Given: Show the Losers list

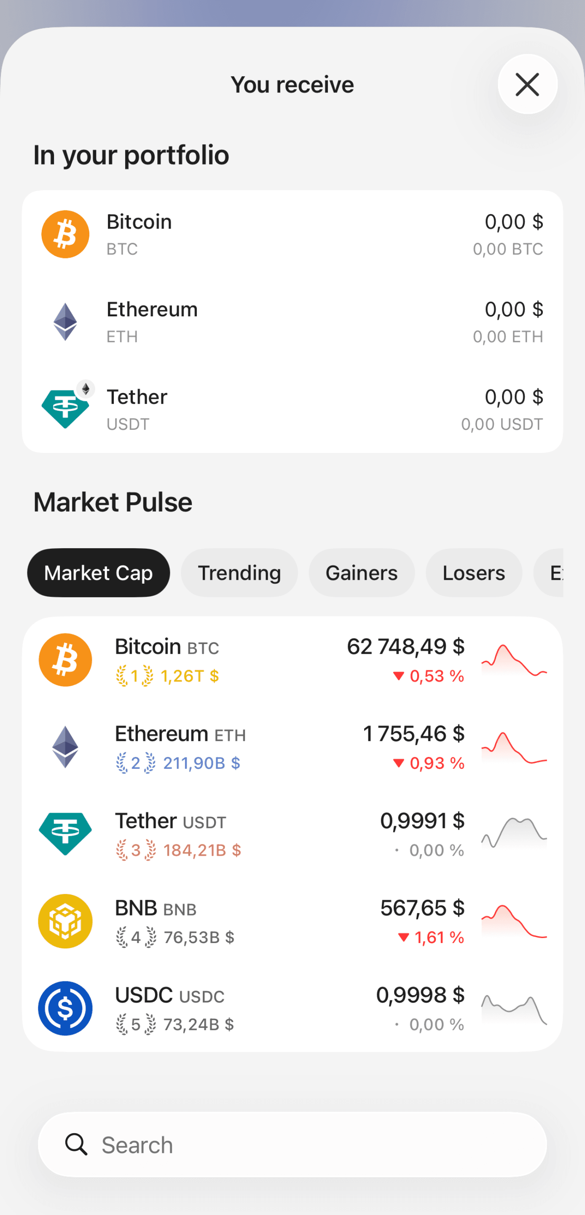Looking at the screenshot, I should click(x=474, y=573).
